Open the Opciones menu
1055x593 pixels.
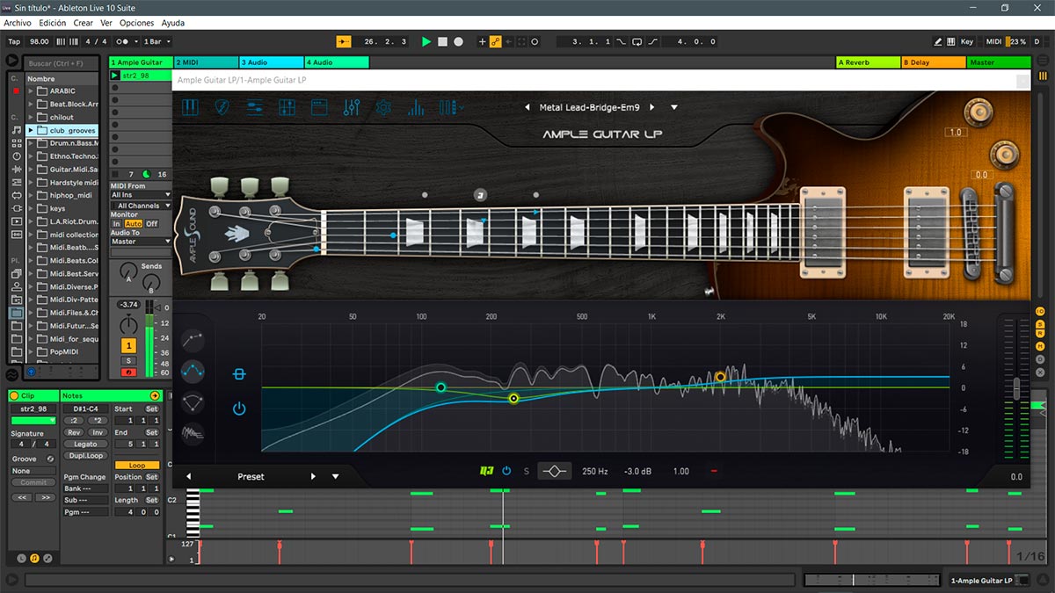[x=136, y=23]
